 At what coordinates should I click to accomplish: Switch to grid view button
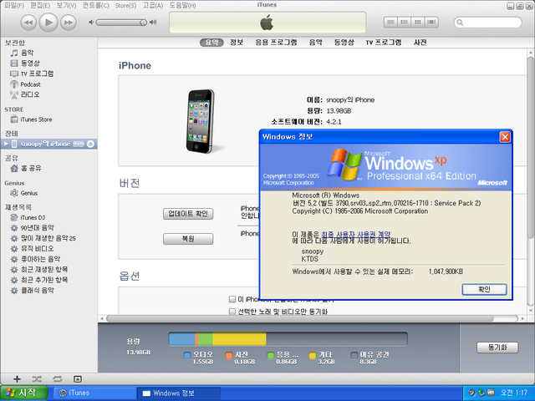tap(418, 23)
